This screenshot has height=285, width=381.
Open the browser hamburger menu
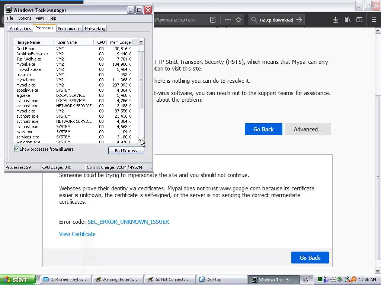click(x=374, y=20)
